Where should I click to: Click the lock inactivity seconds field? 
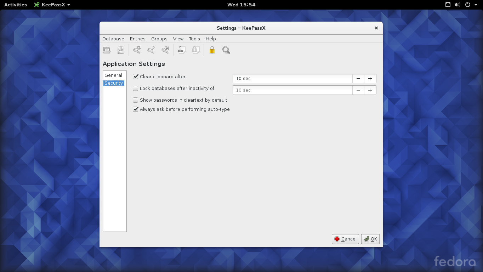292,90
